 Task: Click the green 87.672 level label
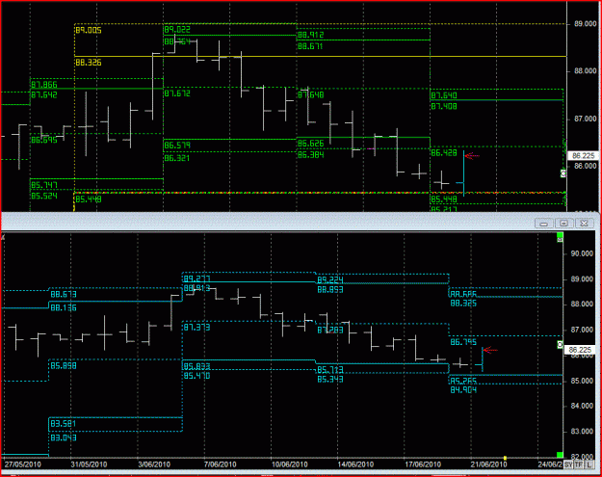[x=177, y=93]
